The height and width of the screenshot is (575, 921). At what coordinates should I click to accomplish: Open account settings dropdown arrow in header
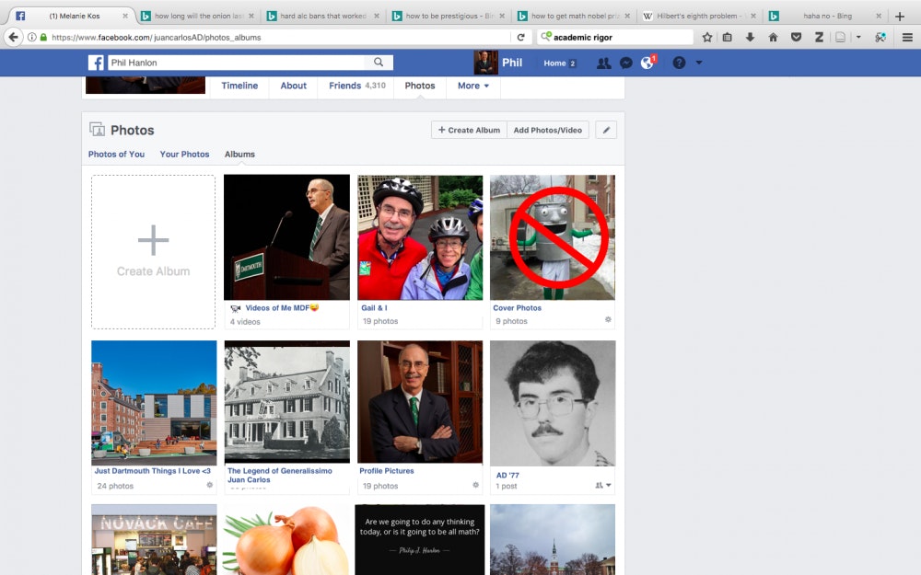coord(699,63)
